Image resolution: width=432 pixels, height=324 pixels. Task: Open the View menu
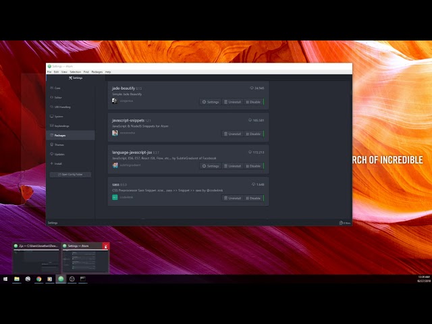pyautogui.click(x=64, y=72)
